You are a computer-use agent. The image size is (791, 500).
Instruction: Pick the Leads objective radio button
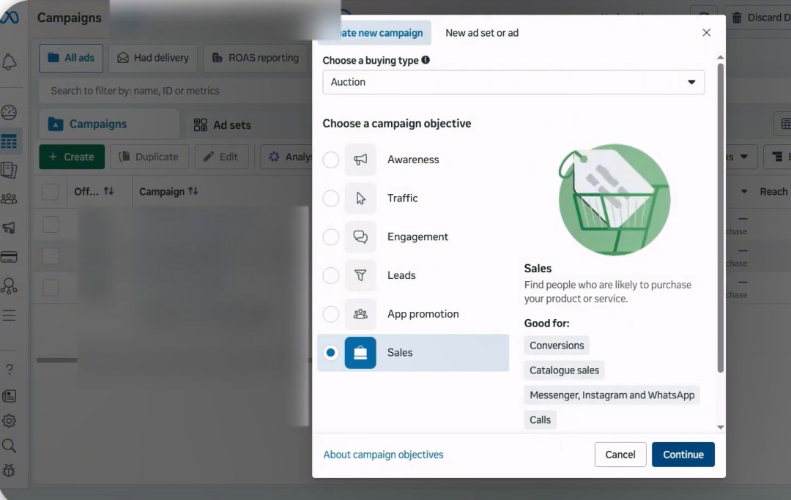coord(331,276)
